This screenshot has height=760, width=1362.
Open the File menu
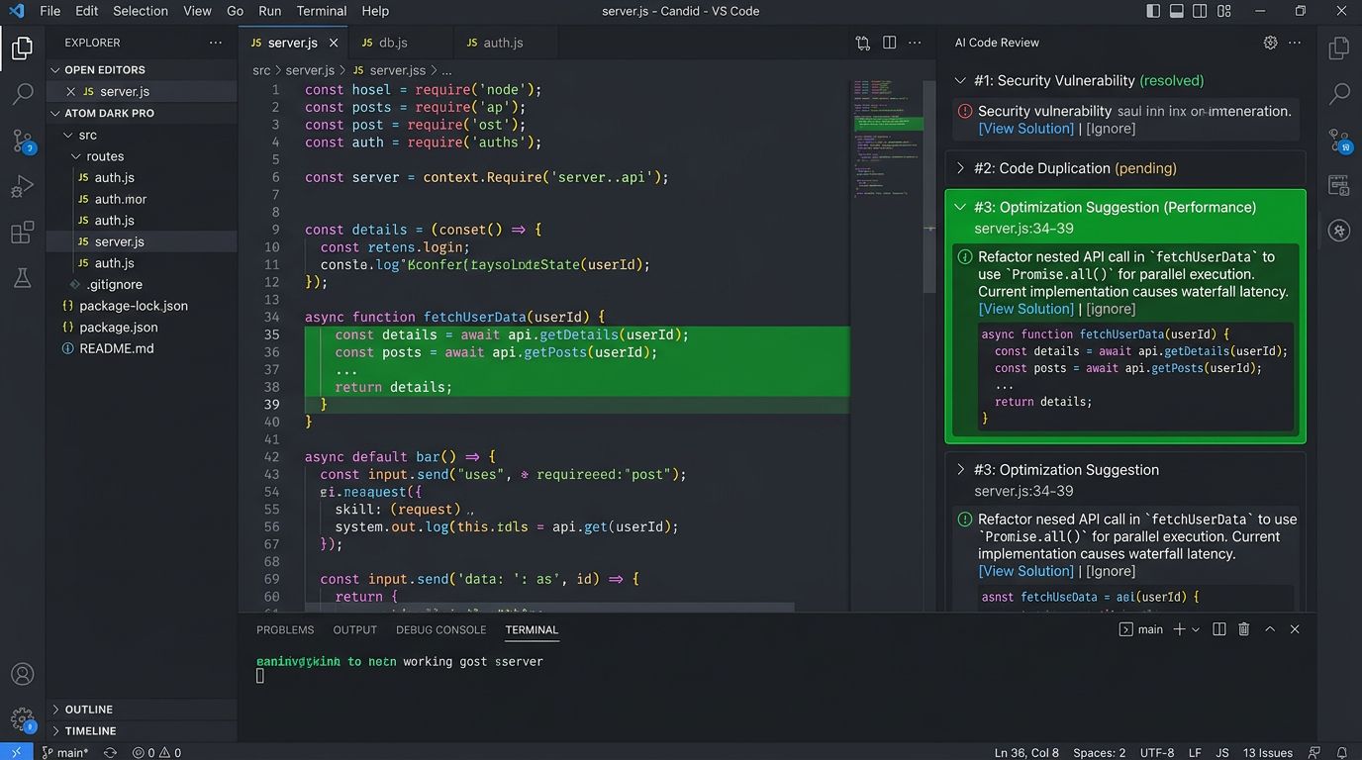pos(49,11)
